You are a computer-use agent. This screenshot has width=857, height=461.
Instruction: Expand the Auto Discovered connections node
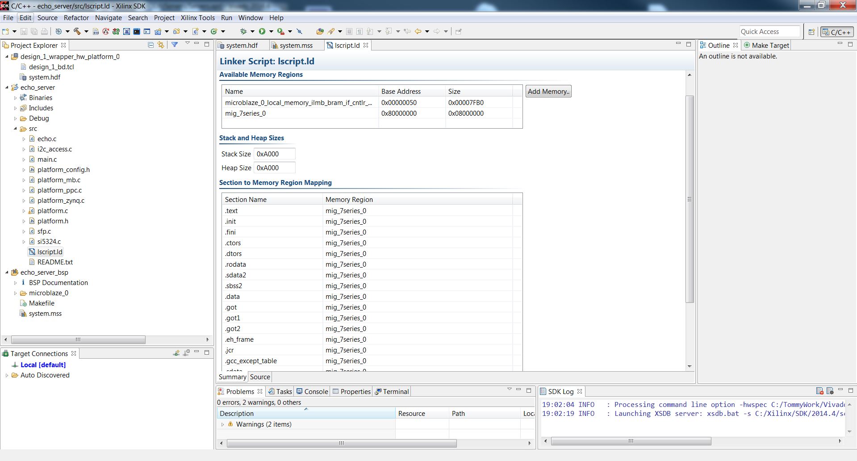click(7, 375)
